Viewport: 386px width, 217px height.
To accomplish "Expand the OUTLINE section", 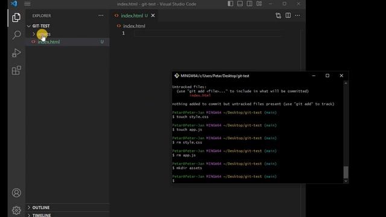I will pos(68,207).
